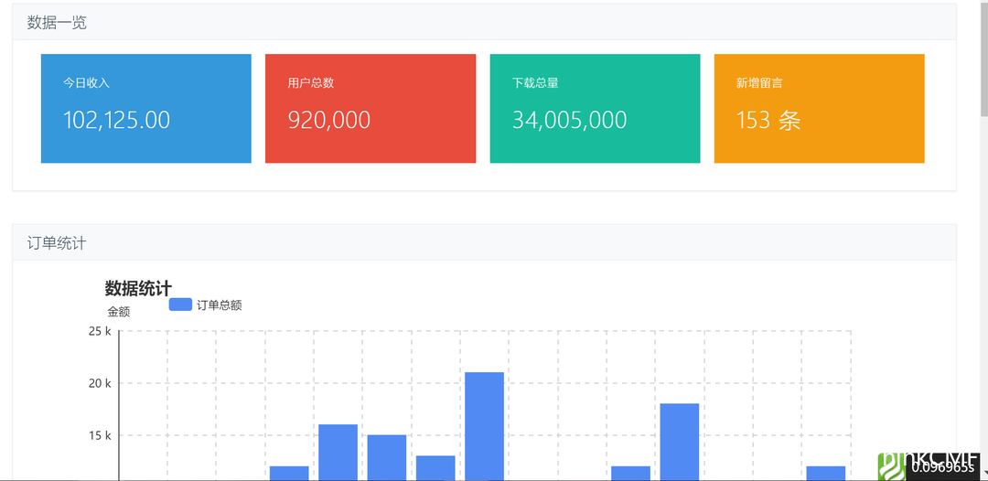Click the ThinkCMF green logo icon
The image size is (988, 481).
click(x=892, y=466)
